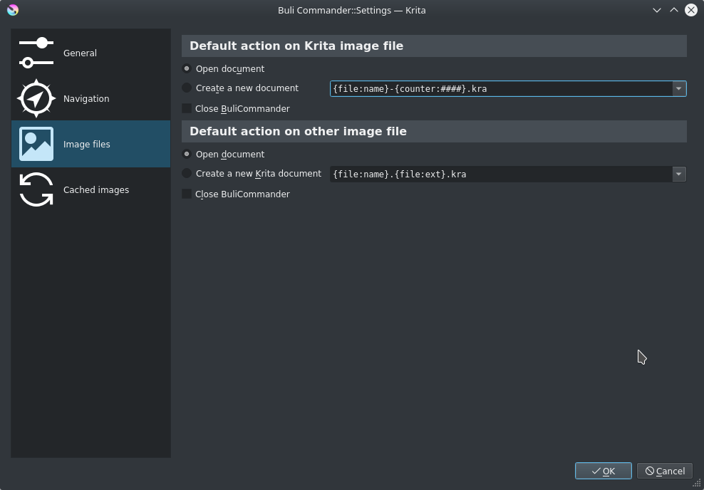This screenshot has width=704, height=490.
Task: Enable Close BuliCommander under other image file
Action: (x=187, y=194)
